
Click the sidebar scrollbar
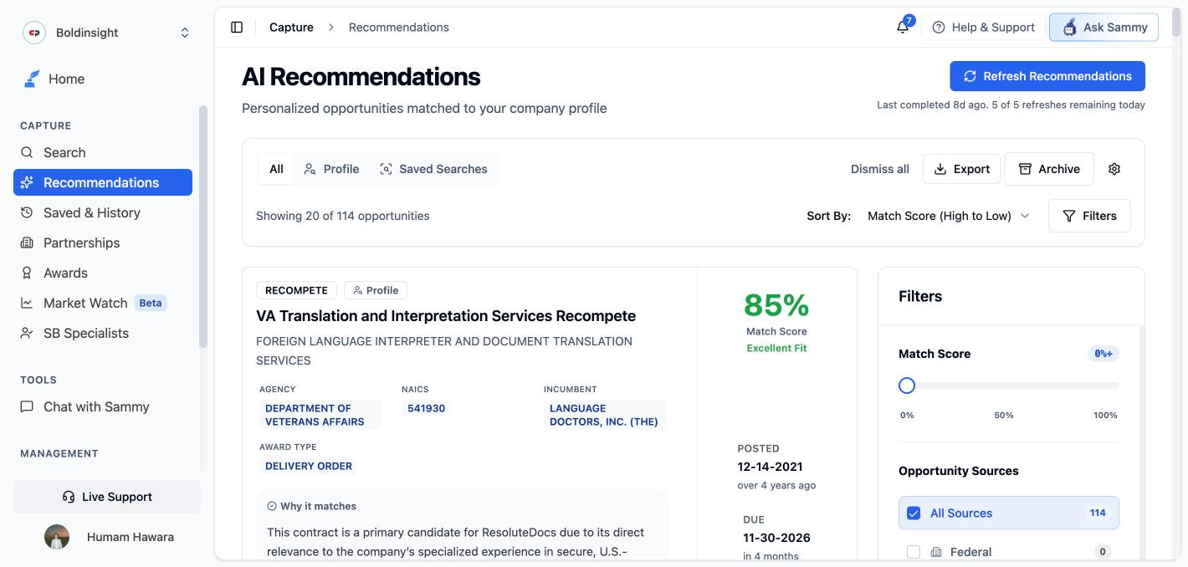202,226
